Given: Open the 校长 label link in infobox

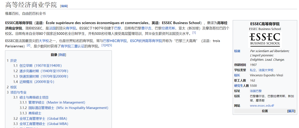Looking at the screenshot, I should [237, 75].
